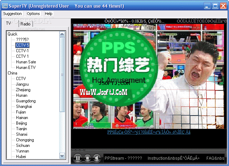Screen dimensions: 229x166
Task: Open the Sichuan category
Action: point(23,145)
